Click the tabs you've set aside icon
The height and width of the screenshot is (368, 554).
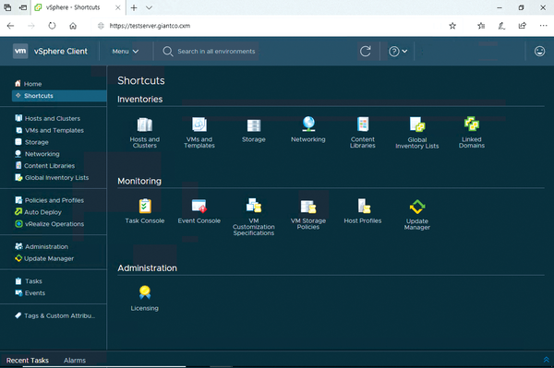click(7, 7)
